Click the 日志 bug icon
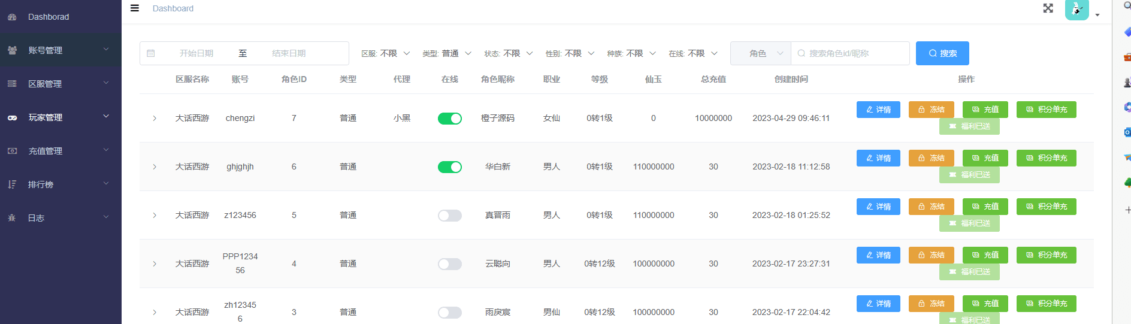Image resolution: width=1131 pixels, height=324 pixels. click(12, 218)
